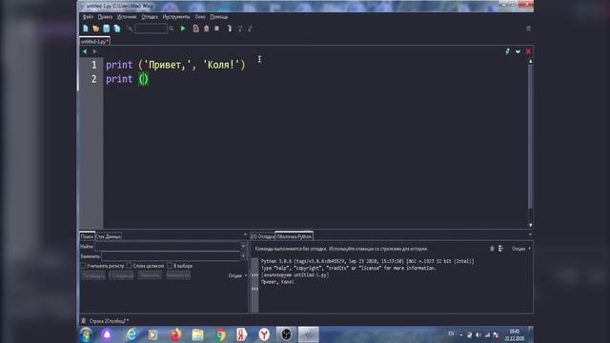Open the left tool panel menu arrow
Image resolution: width=610 pixels, height=343 pixels.
click(x=245, y=234)
